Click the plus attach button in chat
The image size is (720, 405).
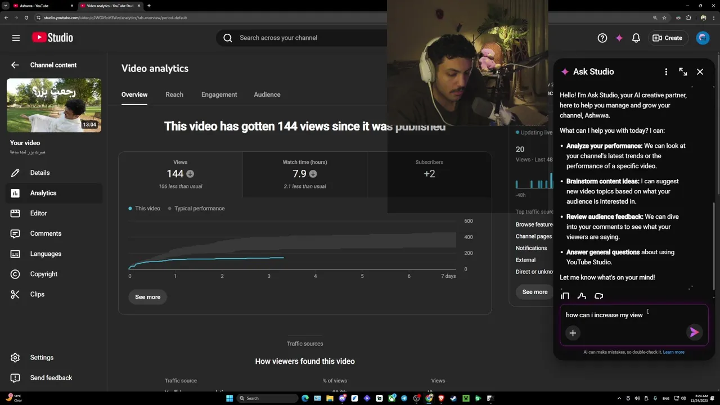(x=573, y=333)
